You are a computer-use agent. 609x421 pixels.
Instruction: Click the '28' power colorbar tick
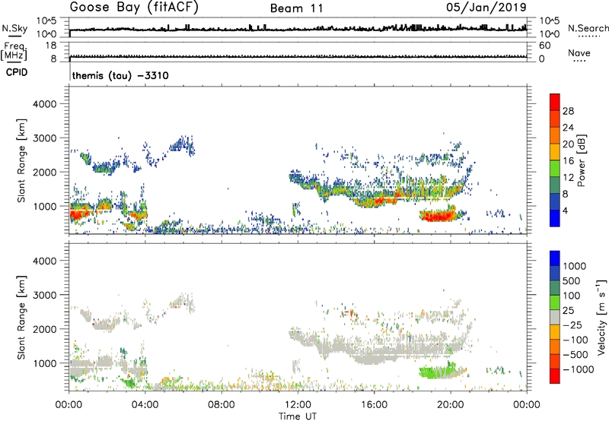point(568,111)
